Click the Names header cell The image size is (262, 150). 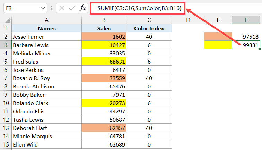point(47,28)
